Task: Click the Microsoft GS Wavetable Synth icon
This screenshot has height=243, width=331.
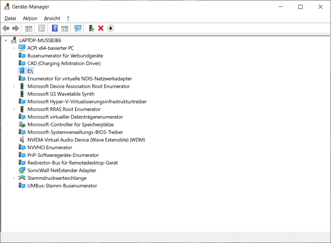Action: click(x=22, y=94)
